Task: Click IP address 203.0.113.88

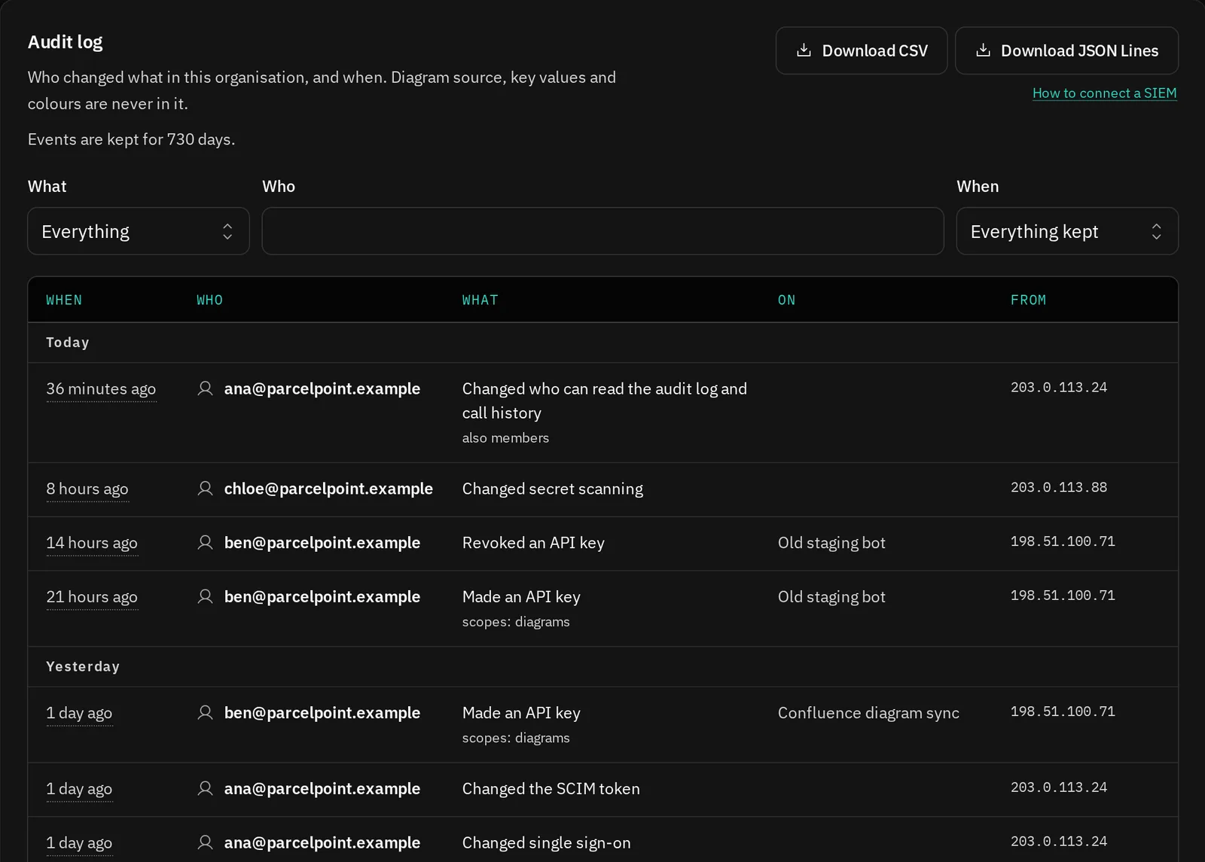Action: click(1059, 487)
